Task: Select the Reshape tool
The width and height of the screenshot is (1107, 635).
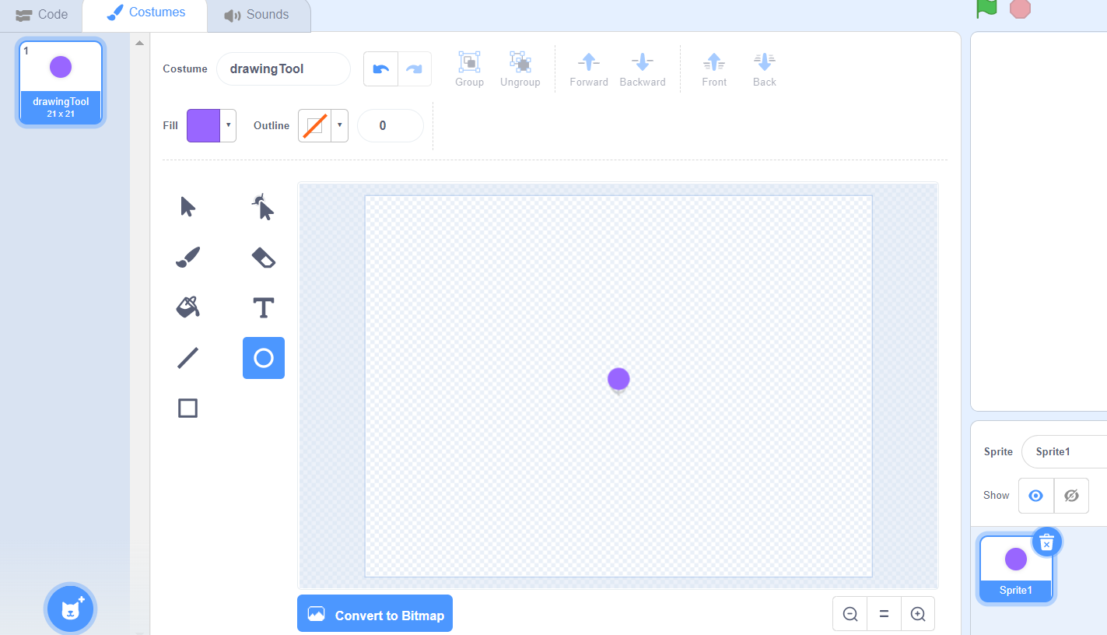Action: [x=264, y=207]
